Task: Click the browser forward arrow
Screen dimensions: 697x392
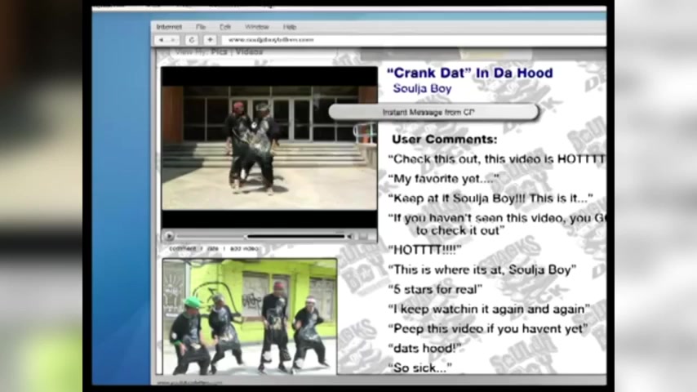Action: tap(173, 40)
